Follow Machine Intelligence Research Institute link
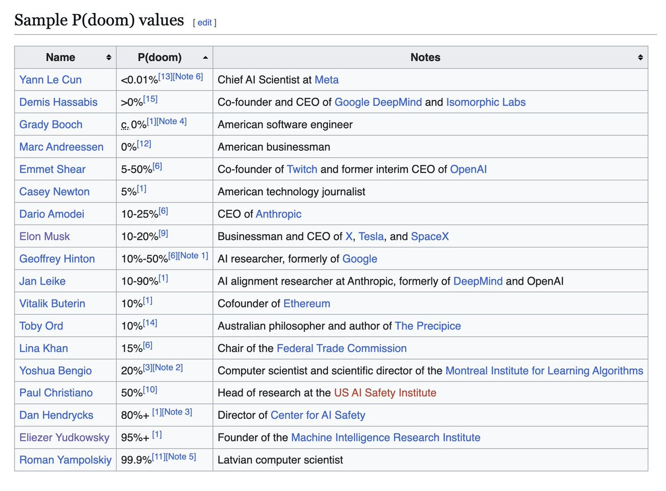This screenshot has width=666, height=491. coord(386,438)
